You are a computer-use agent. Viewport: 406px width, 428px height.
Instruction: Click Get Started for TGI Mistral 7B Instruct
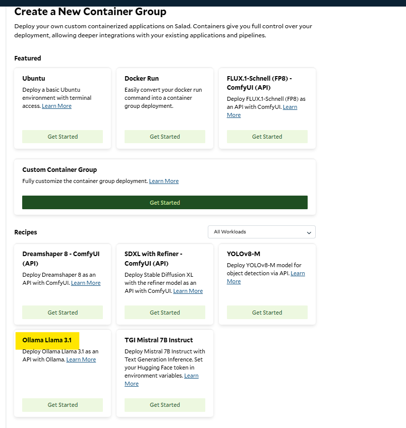[164, 405]
